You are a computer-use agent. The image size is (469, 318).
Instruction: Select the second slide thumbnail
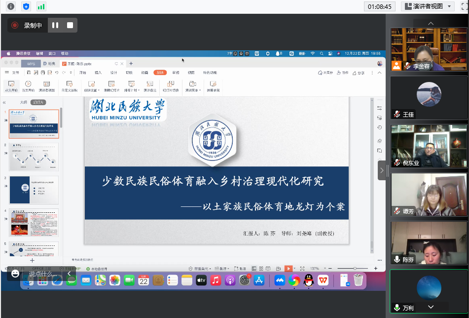(34, 157)
